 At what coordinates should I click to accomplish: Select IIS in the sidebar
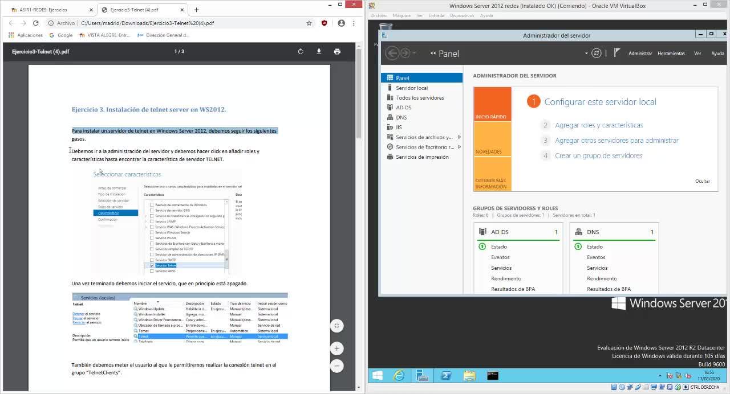[x=421, y=128]
